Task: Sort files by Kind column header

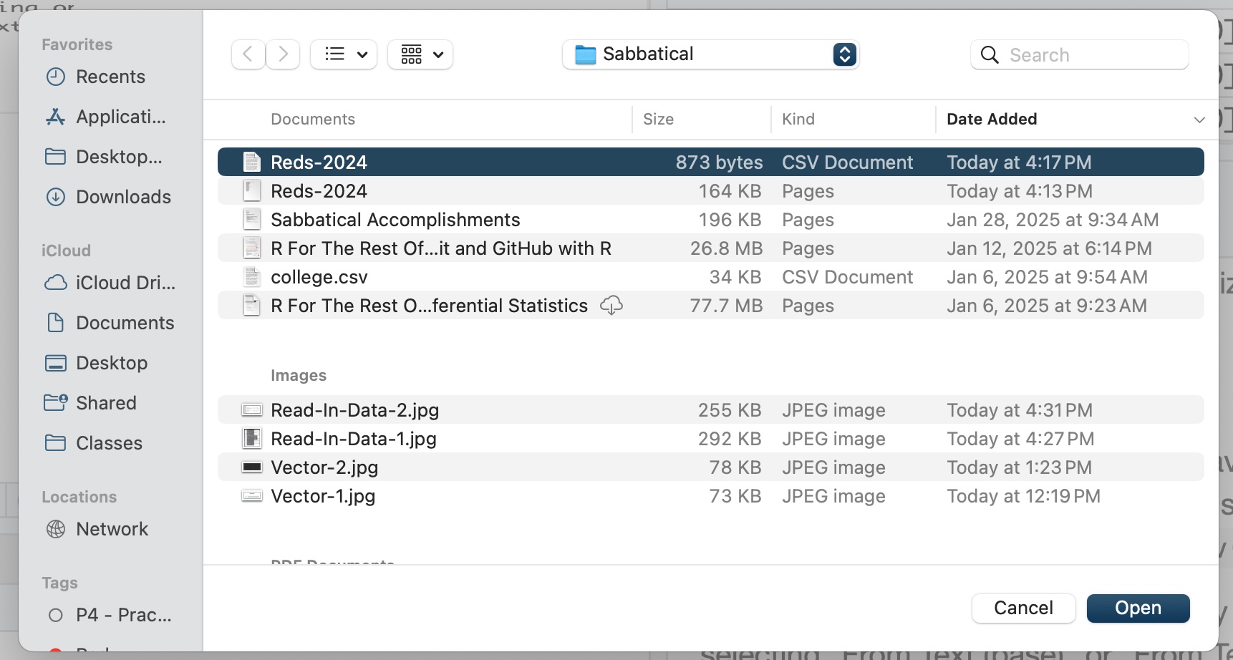Action: pos(798,120)
